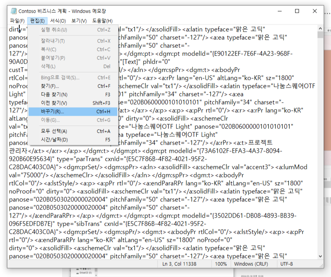
Task: Choose 실행 취소(U) in the edit menu
Action: pos(73,30)
